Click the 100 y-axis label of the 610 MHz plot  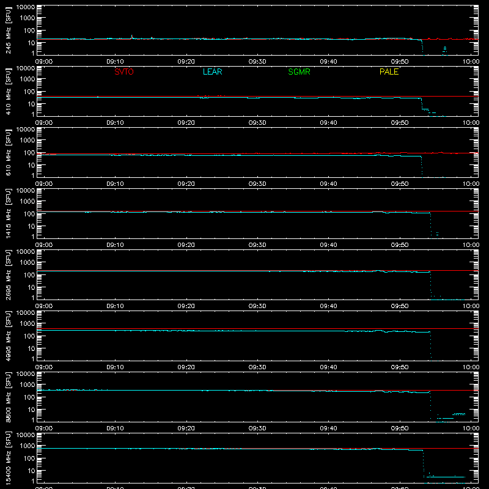tap(29, 153)
